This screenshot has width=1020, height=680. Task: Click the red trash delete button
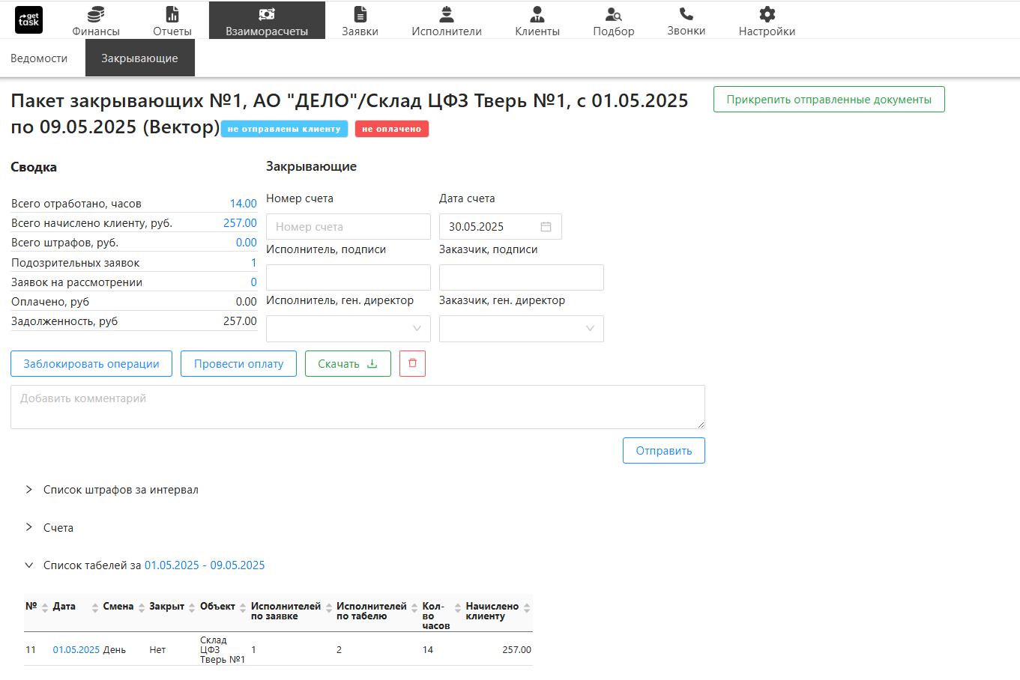click(x=412, y=364)
